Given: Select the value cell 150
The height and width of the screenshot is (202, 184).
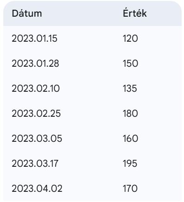Looking at the screenshot, I should pyautogui.click(x=131, y=63).
